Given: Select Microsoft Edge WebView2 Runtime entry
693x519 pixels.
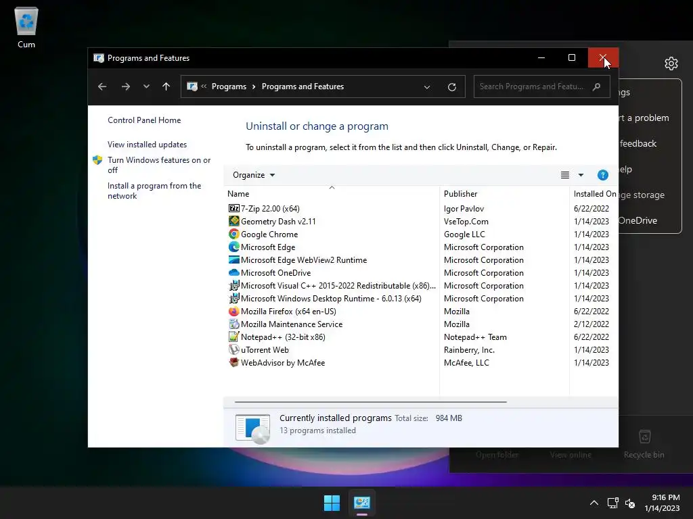Looking at the screenshot, I should (304, 259).
